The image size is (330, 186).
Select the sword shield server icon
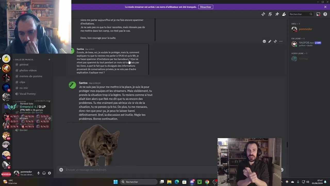6,68
